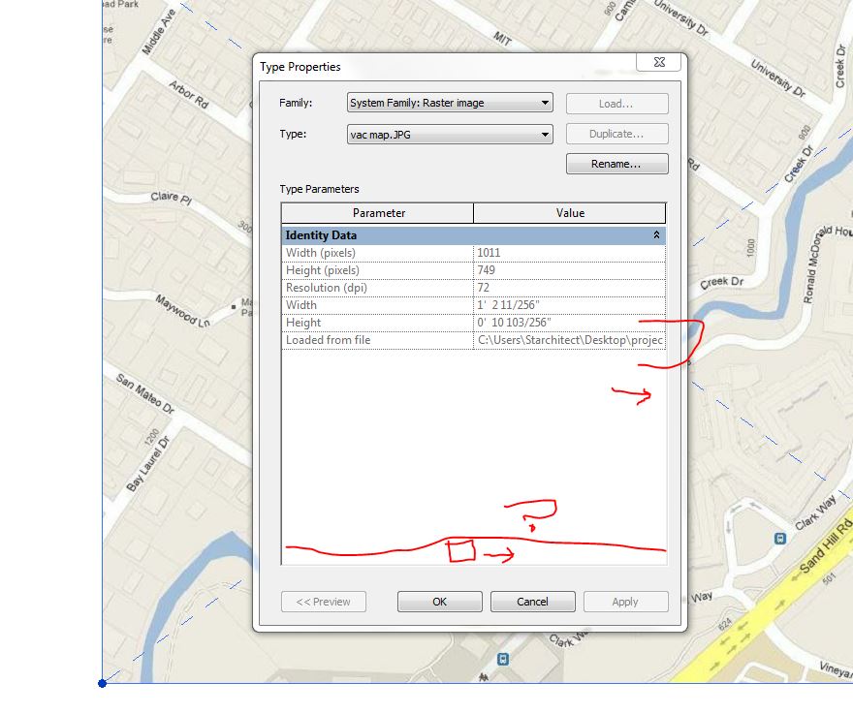This screenshot has height=714, width=853.
Task: Click the Sand Hill Rd label on the map
Action: tap(825, 547)
